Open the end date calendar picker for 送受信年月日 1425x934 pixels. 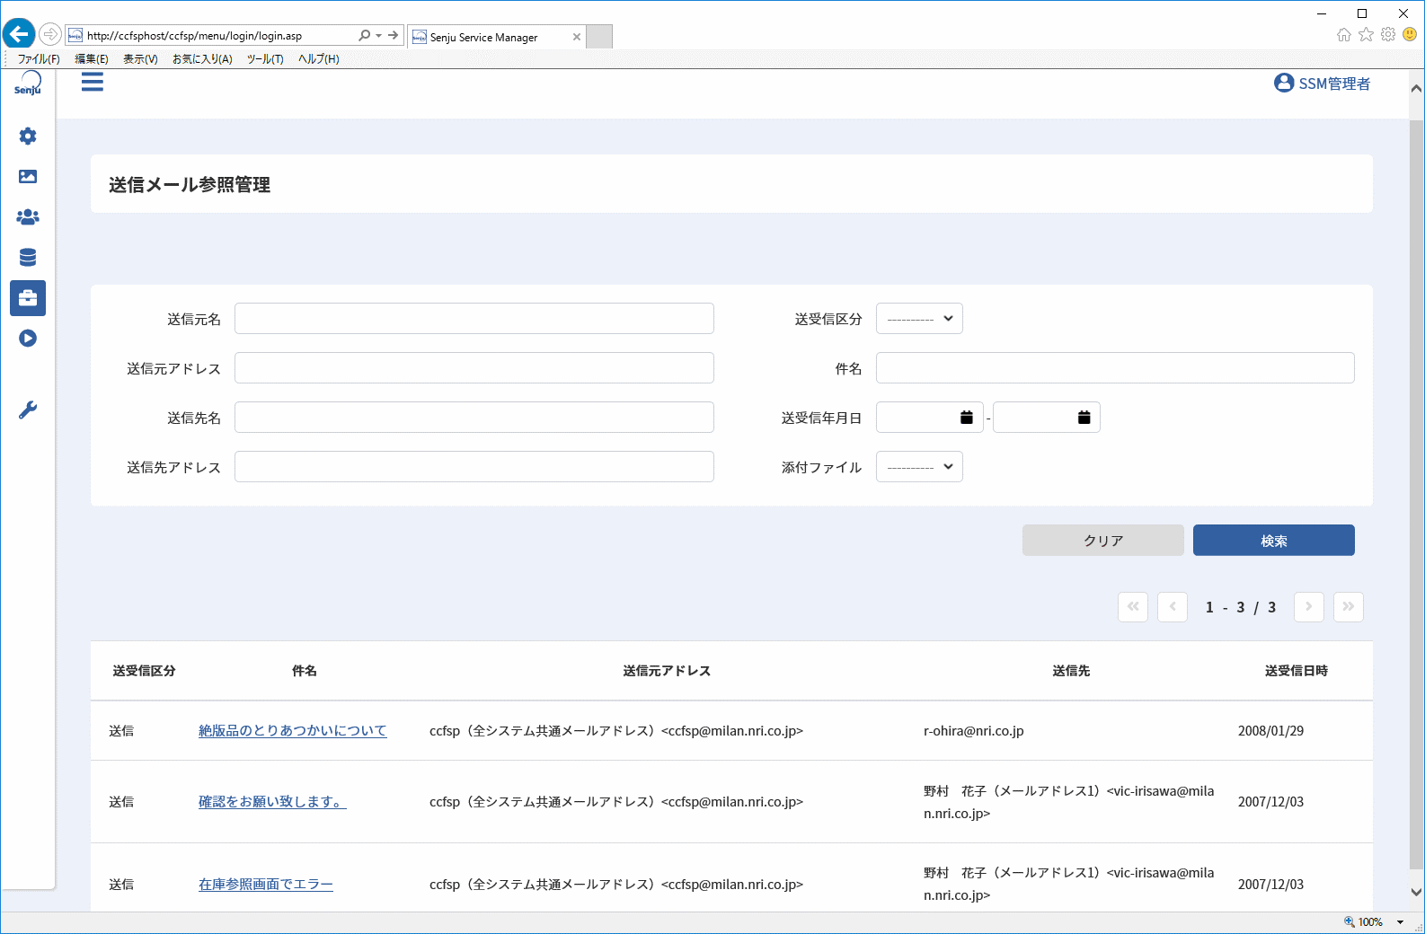coord(1084,418)
